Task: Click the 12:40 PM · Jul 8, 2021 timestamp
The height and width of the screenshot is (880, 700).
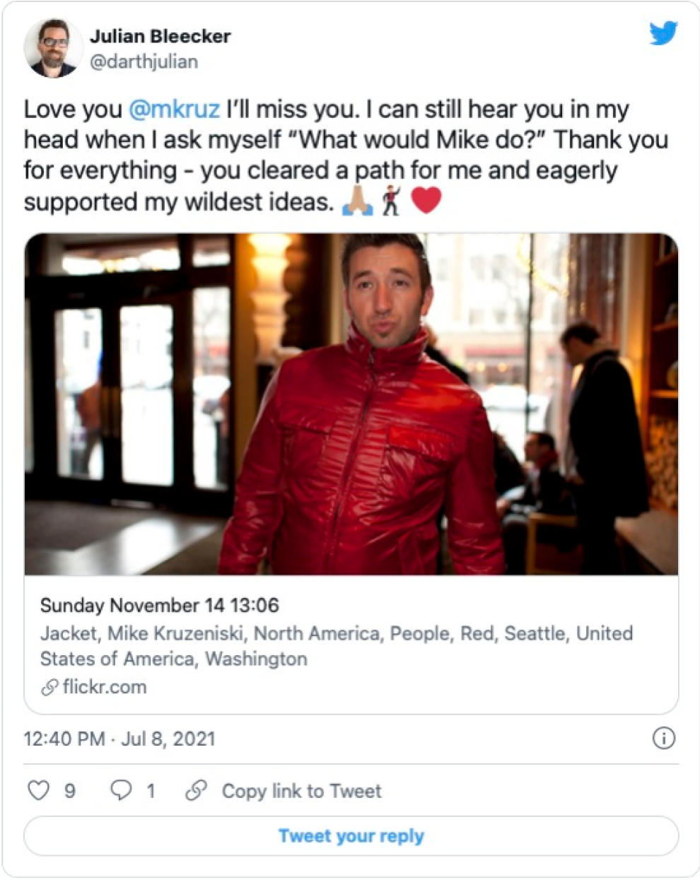Action: click(x=119, y=739)
